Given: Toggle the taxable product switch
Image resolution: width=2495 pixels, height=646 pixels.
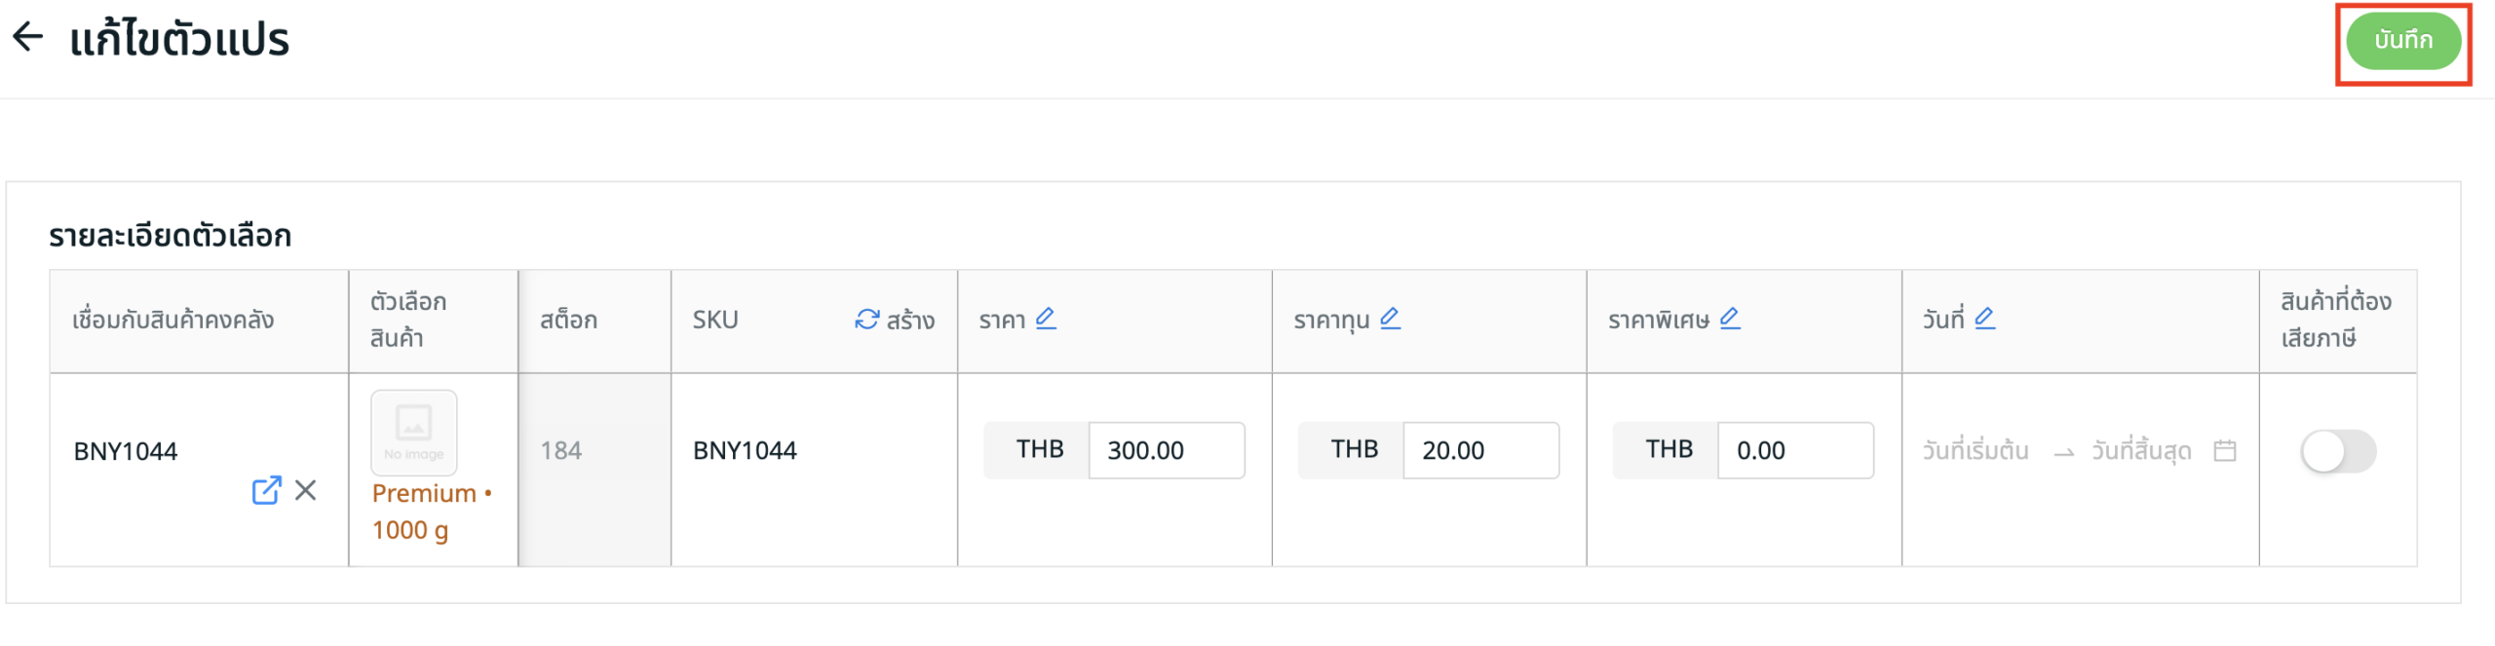Looking at the screenshot, I should [x=2337, y=451].
